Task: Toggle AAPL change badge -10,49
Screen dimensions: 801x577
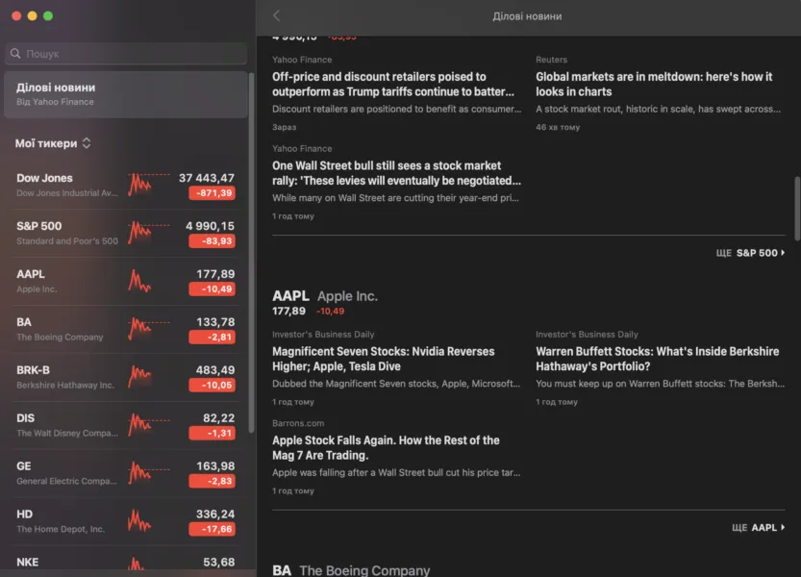Action: pos(212,289)
